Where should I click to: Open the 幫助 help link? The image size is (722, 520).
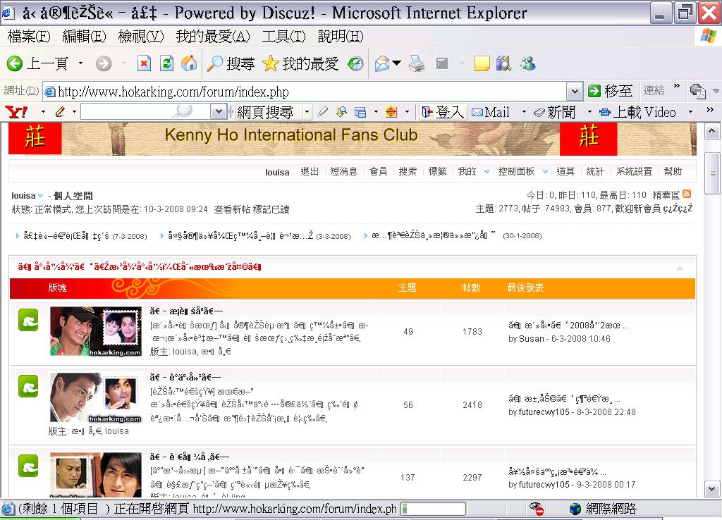click(673, 172)
